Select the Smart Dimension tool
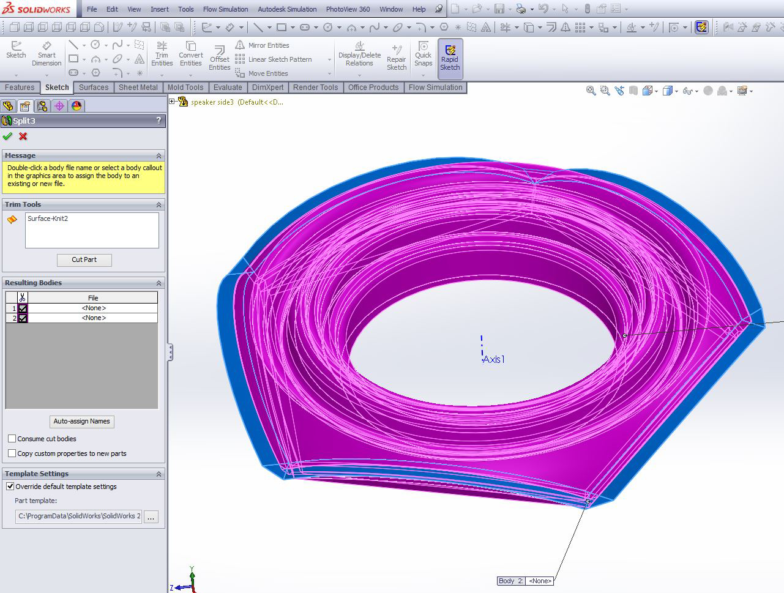784x593 pixels. [x=47, y=54]
